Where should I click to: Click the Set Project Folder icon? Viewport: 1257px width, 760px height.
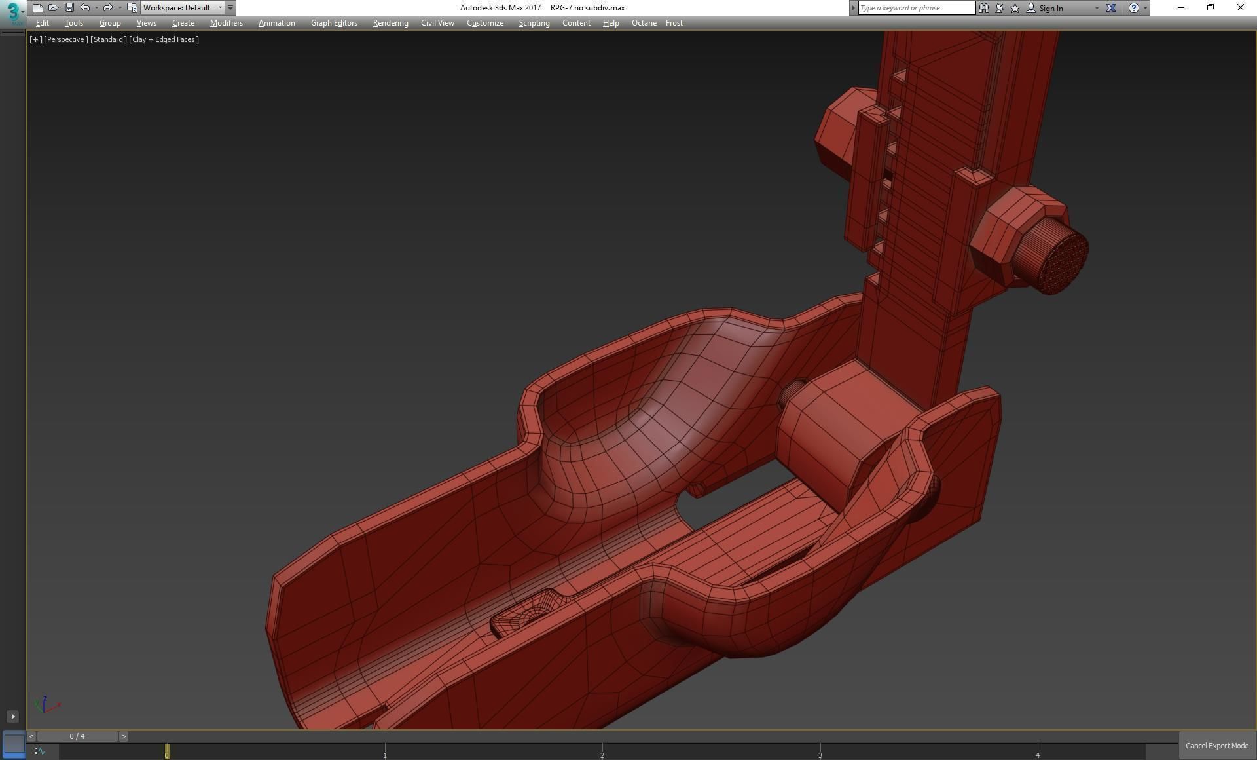132,8
